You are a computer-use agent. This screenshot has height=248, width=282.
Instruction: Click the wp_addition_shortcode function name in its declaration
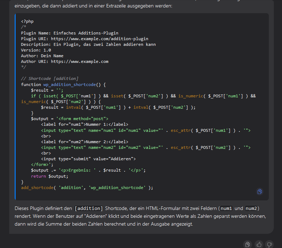point(70,85)
